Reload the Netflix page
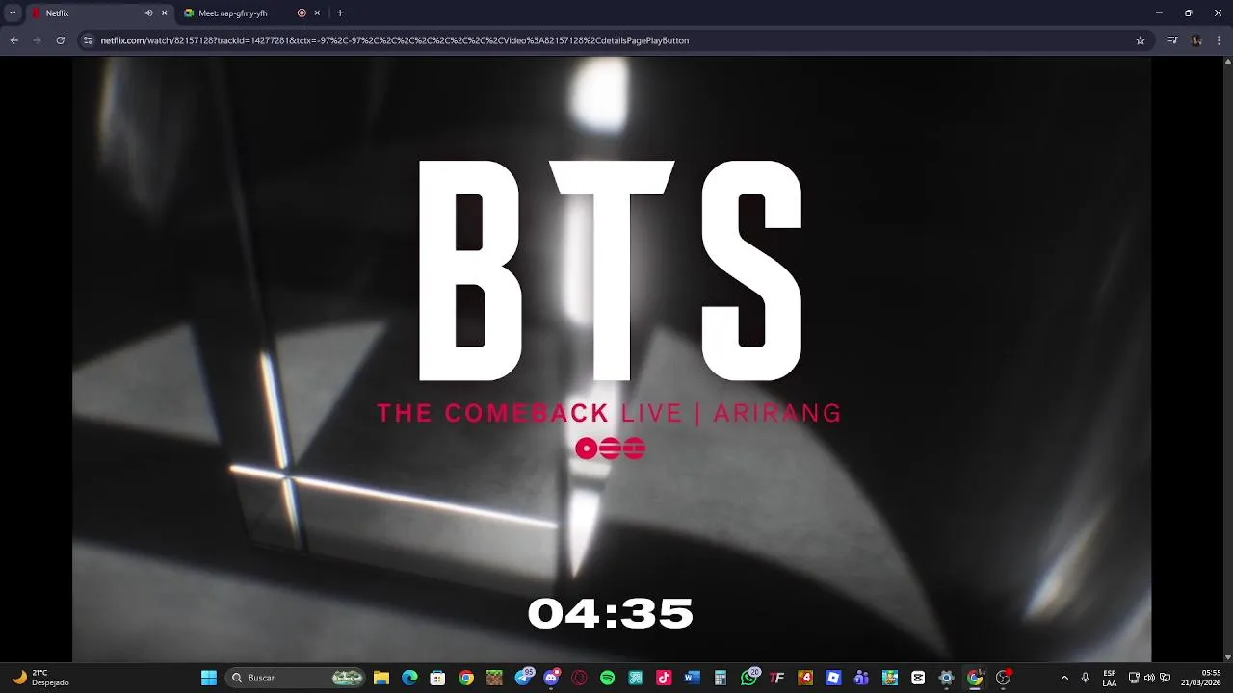The image size is (1233, 693). (x=60, y=40)
